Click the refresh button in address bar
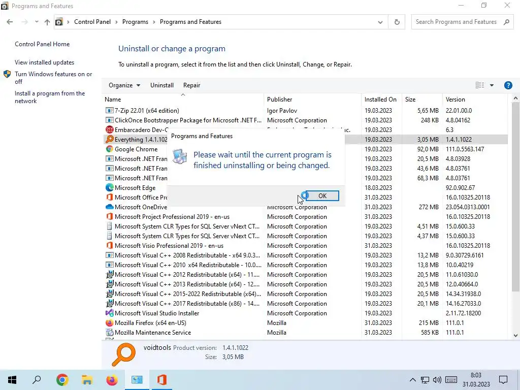 tap(397, 22)
